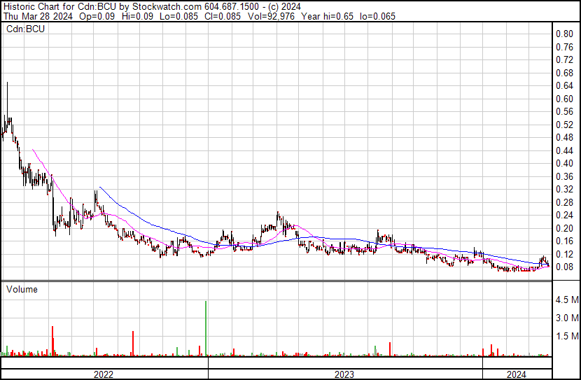
Task: Click the 'Lo=0.085' low value
Action: point(178,16)
